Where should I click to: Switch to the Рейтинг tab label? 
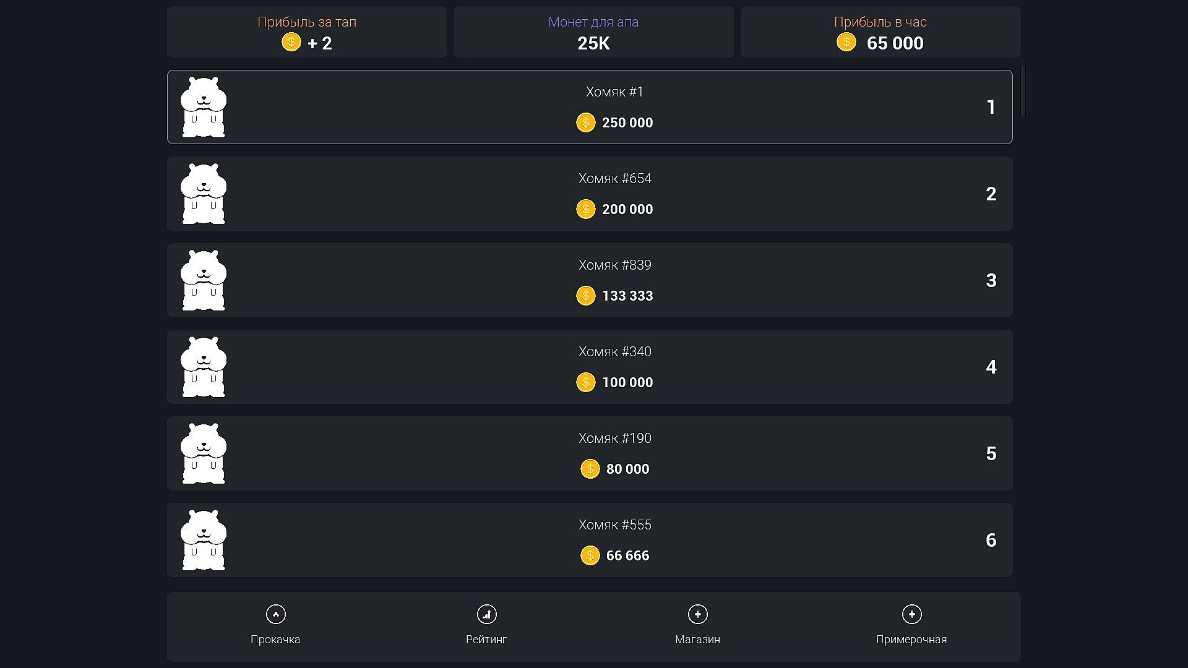tap(486, 640)
